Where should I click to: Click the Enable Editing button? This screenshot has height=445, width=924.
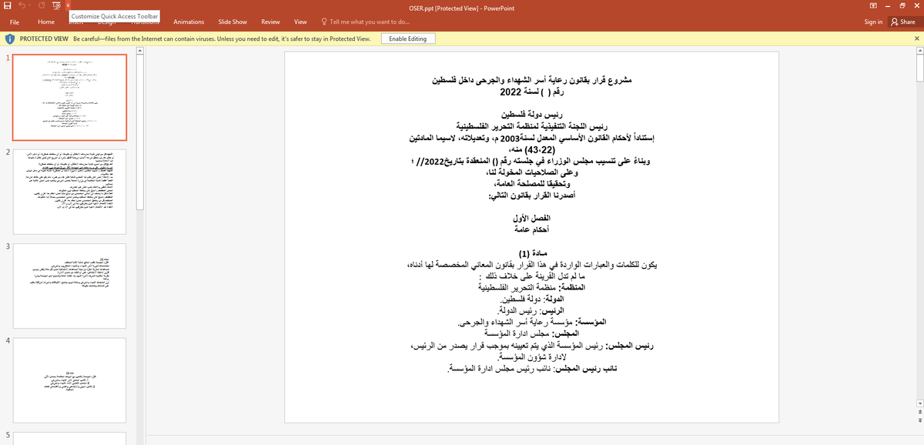click(x=409, y=38)
